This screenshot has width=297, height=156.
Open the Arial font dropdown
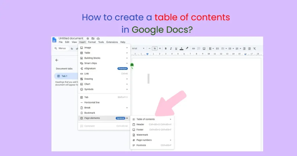(x=138, y=48)
